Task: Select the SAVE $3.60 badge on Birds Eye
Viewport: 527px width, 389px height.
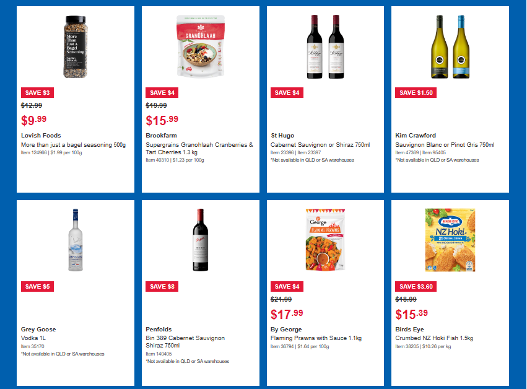Action: coord(416,286)
